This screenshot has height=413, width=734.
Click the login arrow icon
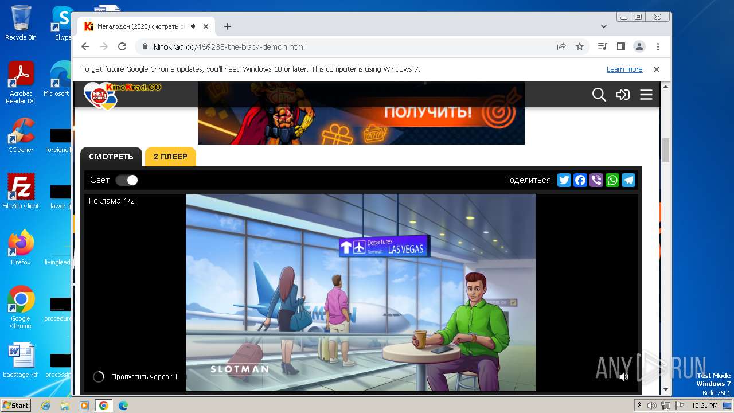[623, 95]
